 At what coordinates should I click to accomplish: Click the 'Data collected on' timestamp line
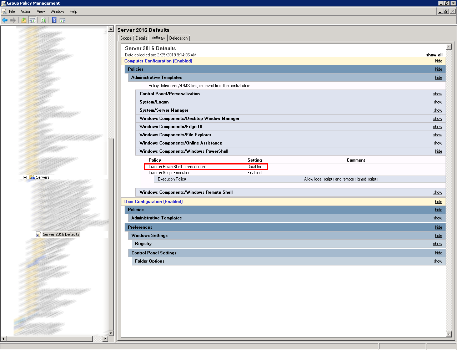[161, 55]
